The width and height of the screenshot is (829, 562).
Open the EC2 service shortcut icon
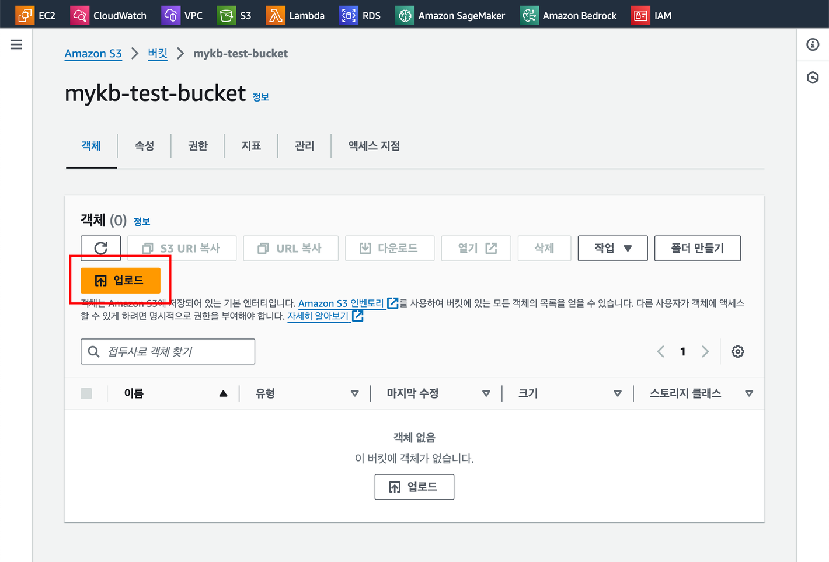click(x=25, y=15)
